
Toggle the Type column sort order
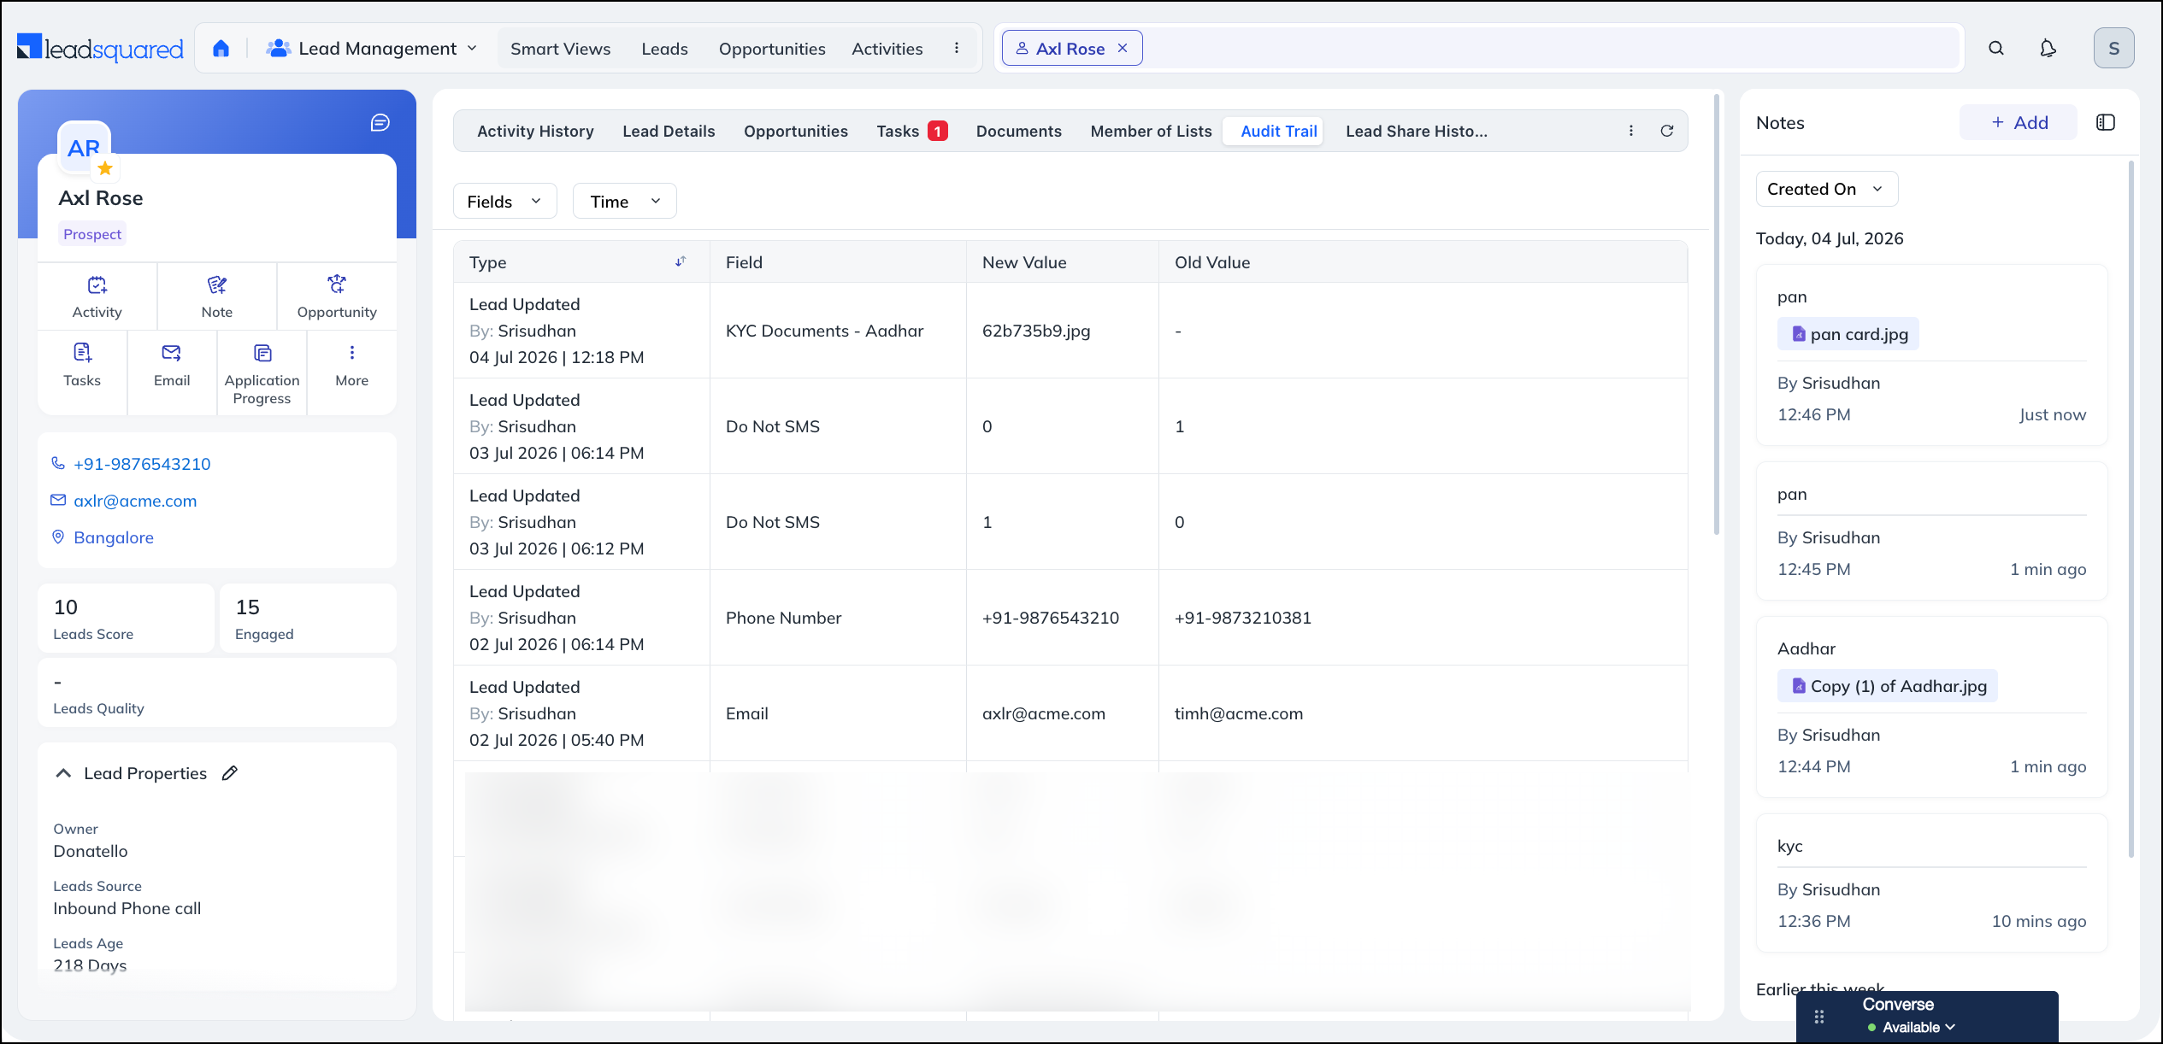pos(681,261)
